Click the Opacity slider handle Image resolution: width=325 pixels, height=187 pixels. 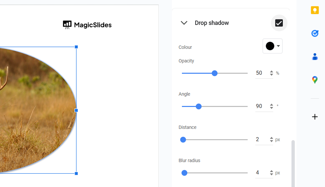(214, 73)
